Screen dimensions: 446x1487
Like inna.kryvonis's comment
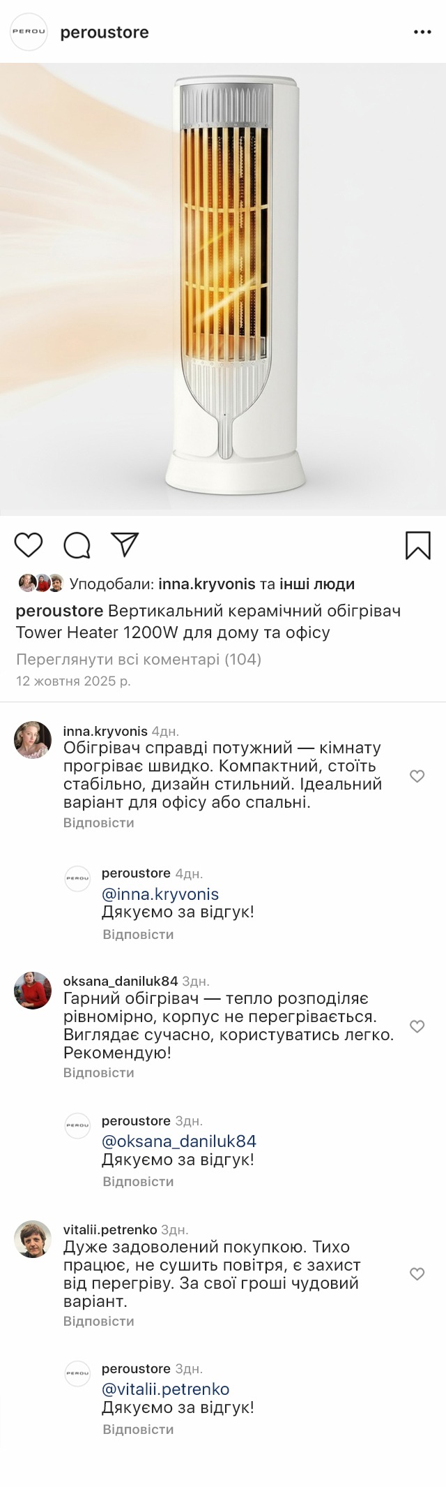pyautogui.click(x=417, y=776)
